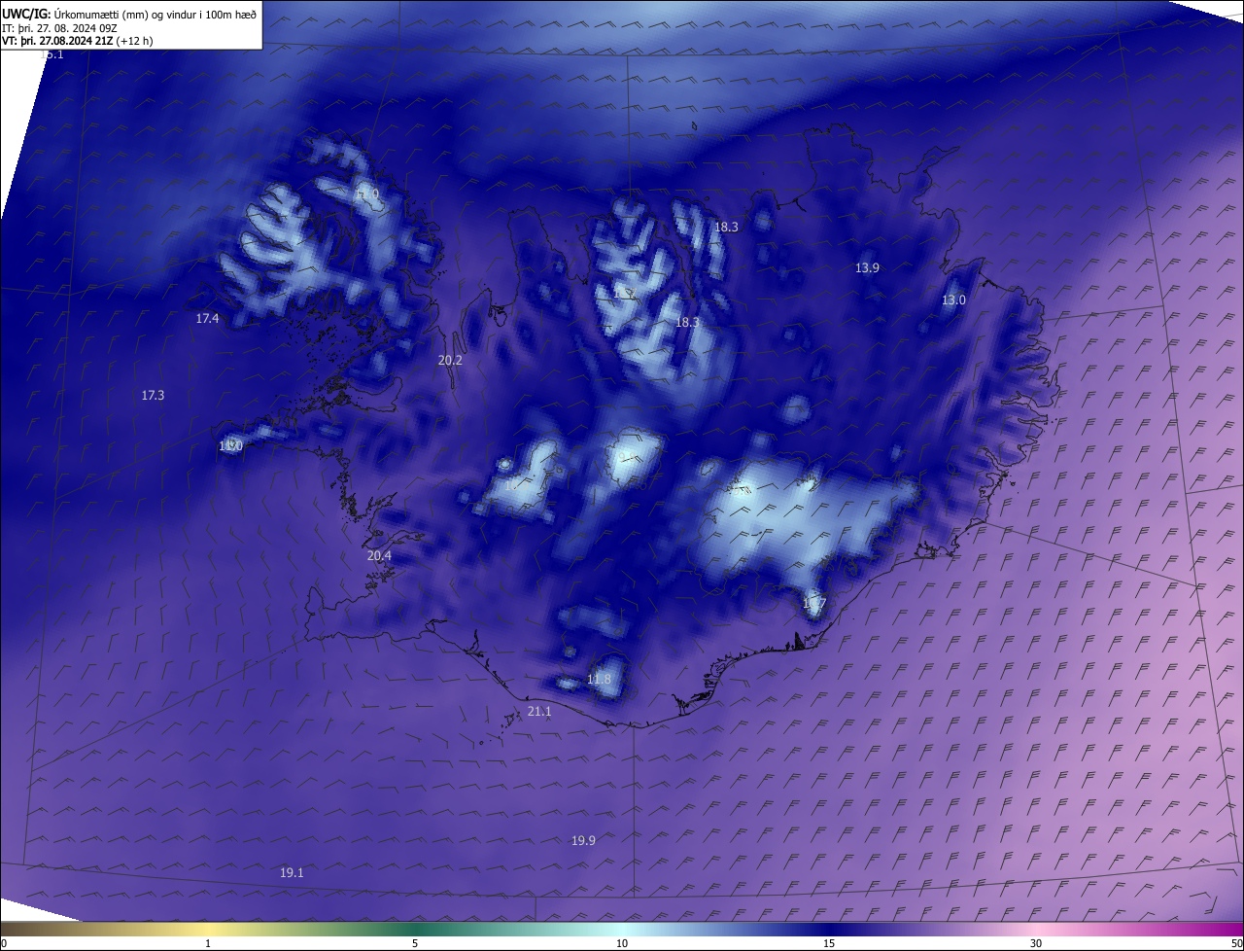Select the 19.9 value label

[583, 840]
